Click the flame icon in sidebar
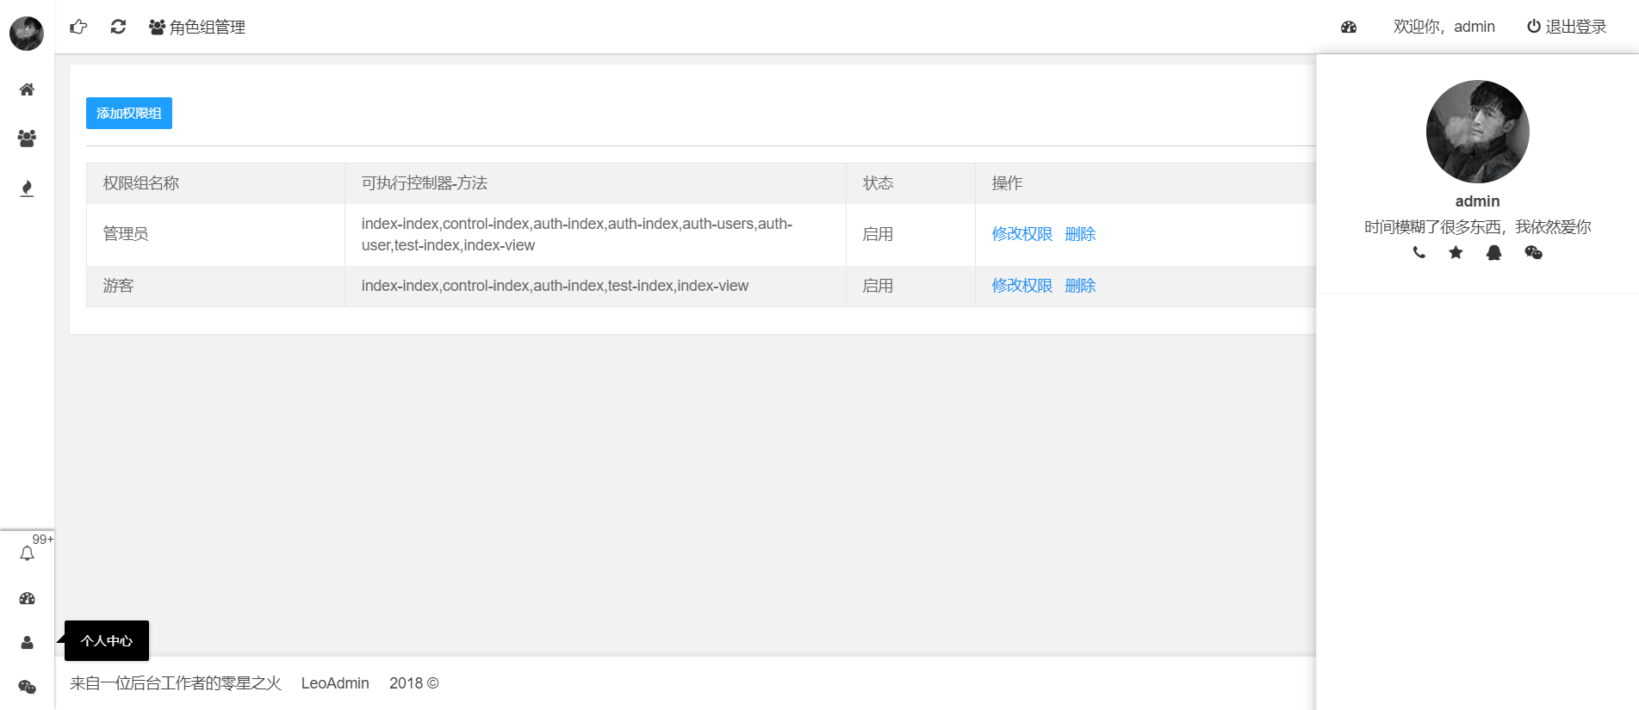This screenshot has width=1639, height=710. tap(27, 188)
